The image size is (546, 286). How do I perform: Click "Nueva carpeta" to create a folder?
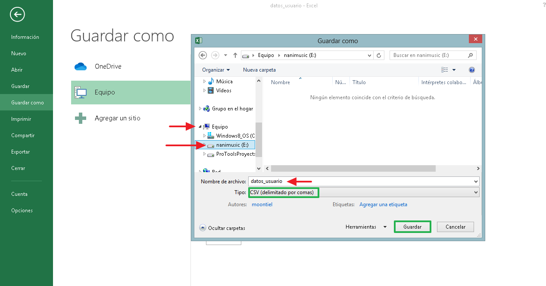259,69
